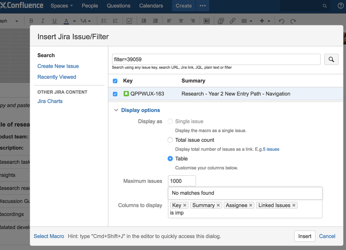Click the Maximum issues input field
Screen dimensions: 346x250
[182, 181]
